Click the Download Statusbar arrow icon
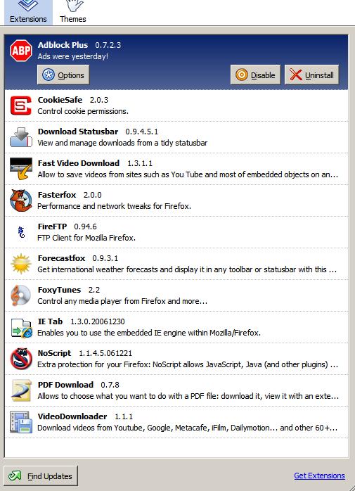The image size is (355, 491). [x=21, y=137]
